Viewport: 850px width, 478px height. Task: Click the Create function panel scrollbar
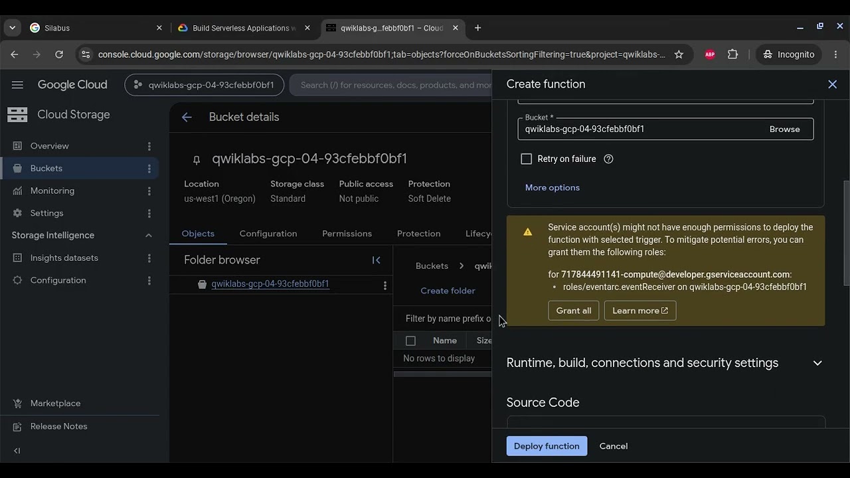click(x=846, y=232)
